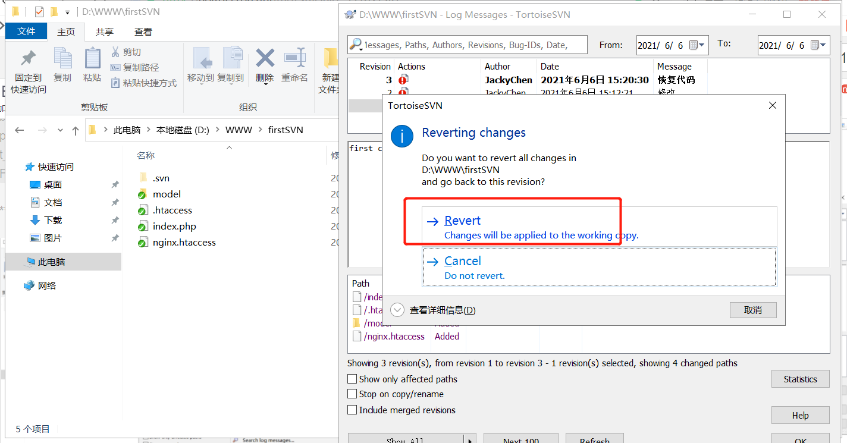Open the quick access toolbar customize arrow
847x443 pixels.
point(67,12)
